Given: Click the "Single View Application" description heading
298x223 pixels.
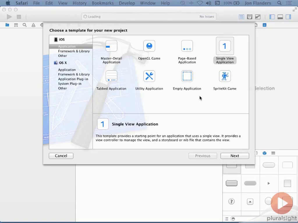Looking at the screenshot, I should click(135, 124).
